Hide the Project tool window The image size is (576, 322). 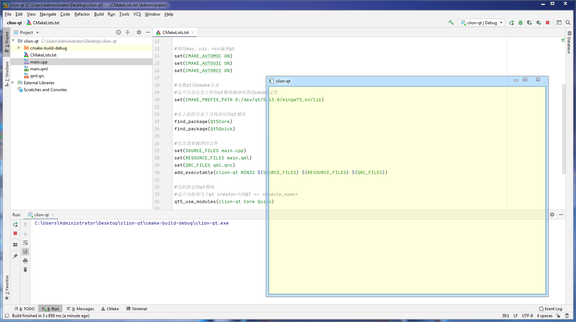(148, 32)
